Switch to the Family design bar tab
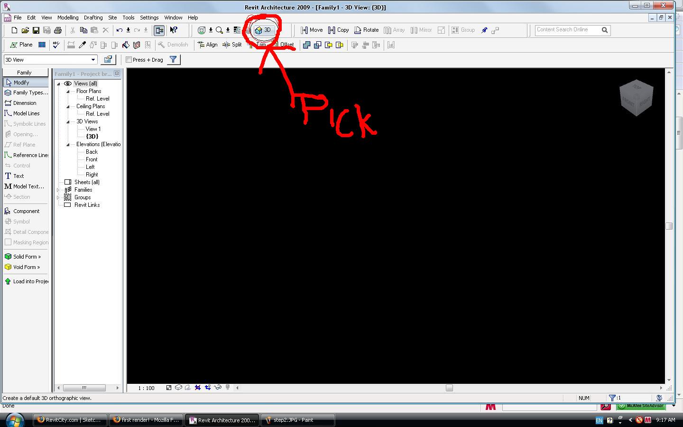The image size is (683, 427). pyautogui.click(x=25, y=73)
